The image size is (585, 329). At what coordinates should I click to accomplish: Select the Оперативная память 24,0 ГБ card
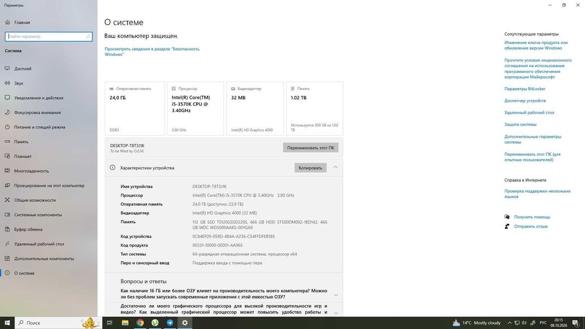click(135, 109)
